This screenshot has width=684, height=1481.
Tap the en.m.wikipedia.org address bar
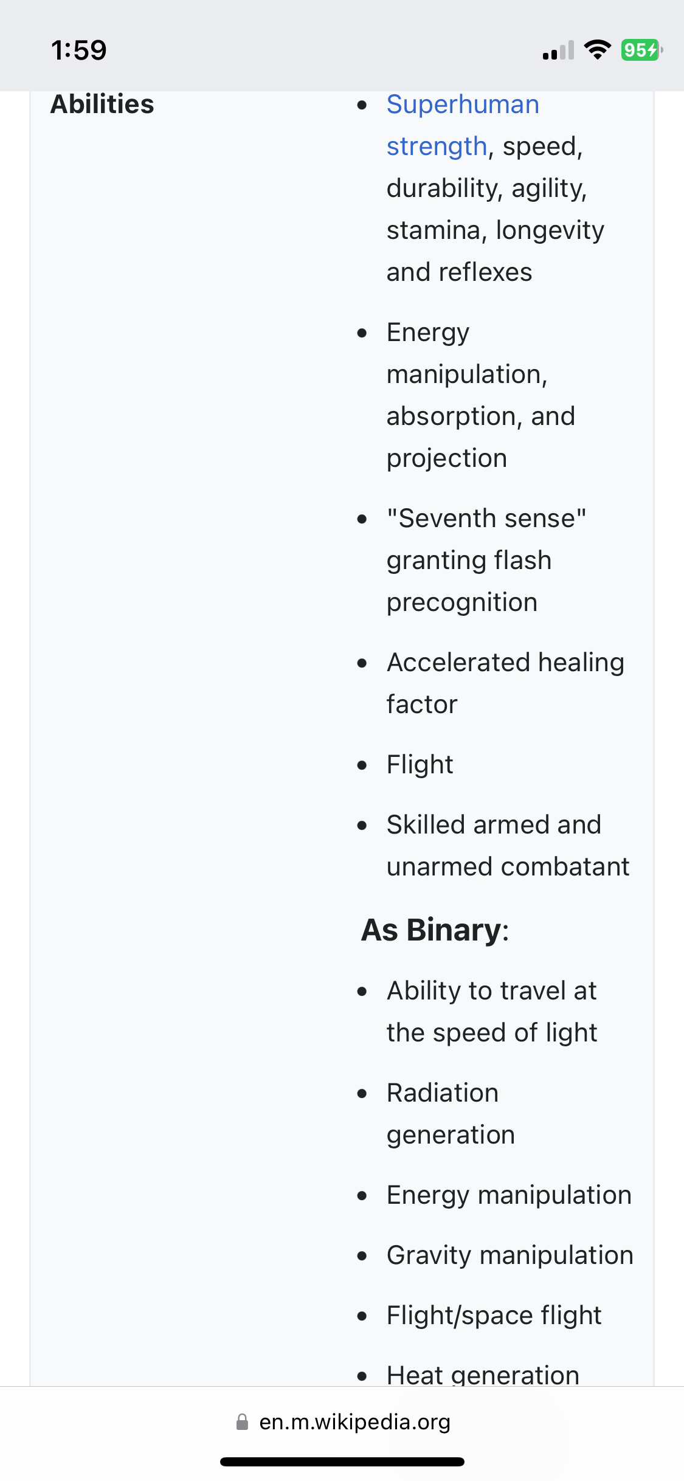pyautogui.click(x=342, y=1422)
